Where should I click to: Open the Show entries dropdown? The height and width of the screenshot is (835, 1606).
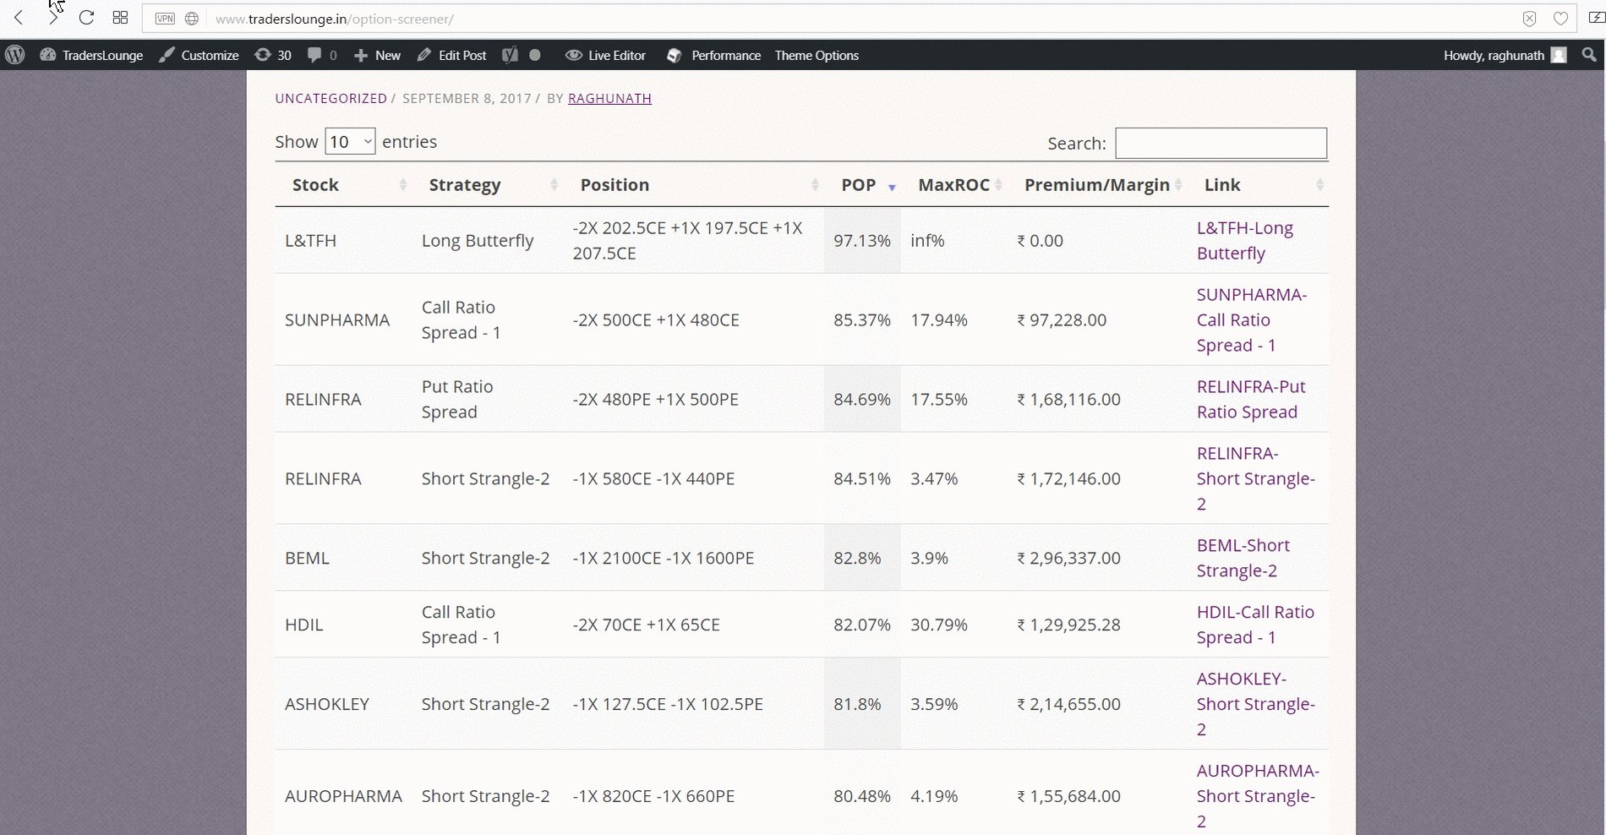pyautogui.click(x=350, y=141)
